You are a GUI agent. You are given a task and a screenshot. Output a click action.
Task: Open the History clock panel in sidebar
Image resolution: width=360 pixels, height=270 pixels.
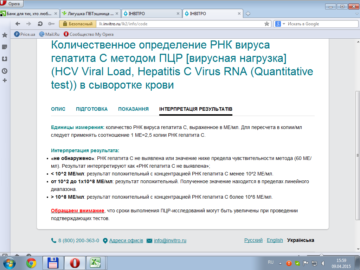point(5,71)
